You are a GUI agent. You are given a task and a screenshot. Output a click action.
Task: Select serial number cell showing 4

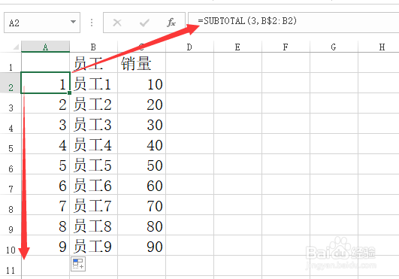point(45,144)
